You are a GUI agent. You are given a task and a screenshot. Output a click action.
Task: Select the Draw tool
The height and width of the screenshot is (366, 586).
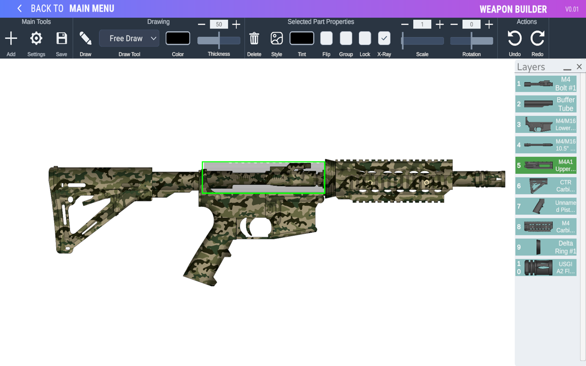point(86,38)
